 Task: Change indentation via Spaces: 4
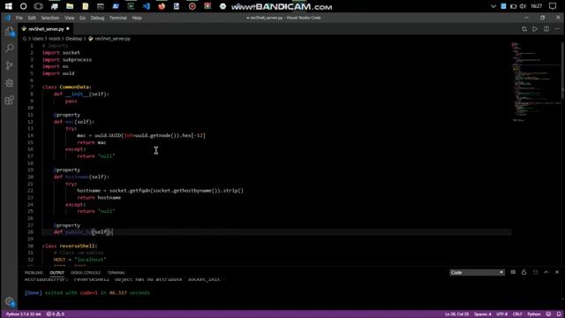click(x=483, y=314)
